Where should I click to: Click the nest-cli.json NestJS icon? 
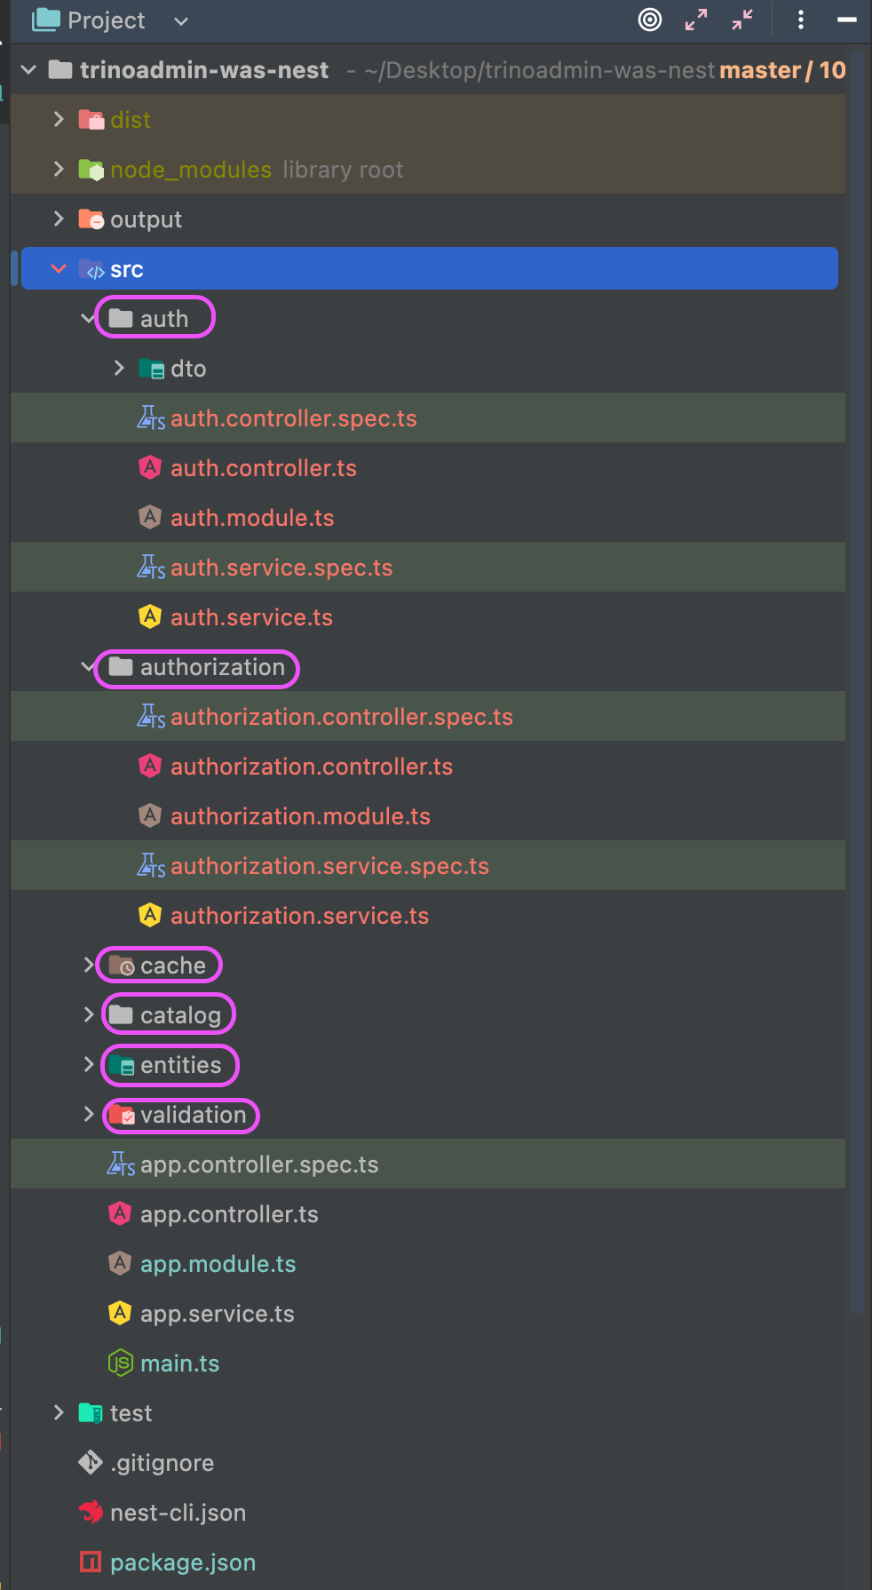coord(91,1512)
